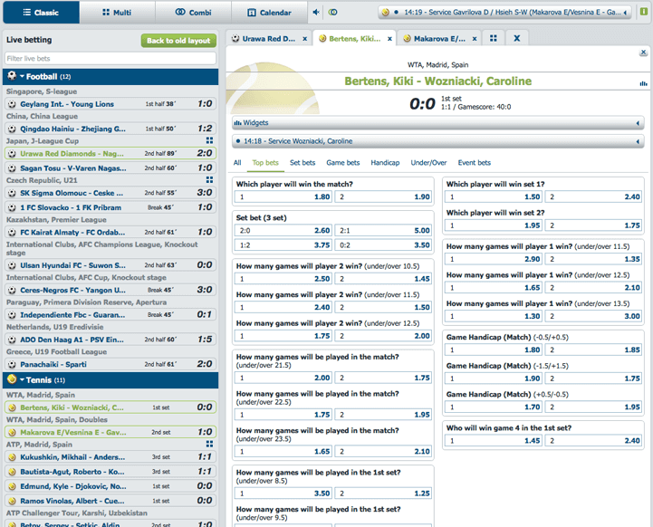The height and width of the screenshot is (527, 653).
Task: Expand the Widgets bar
Action: pyautogui.click(x=438, y=123)
